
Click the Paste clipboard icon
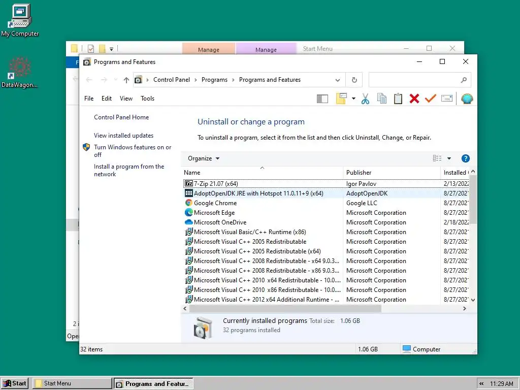pos(398,99)
